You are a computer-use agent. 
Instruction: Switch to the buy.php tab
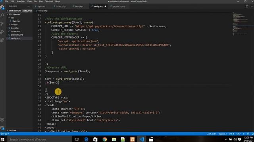(79, 6)
